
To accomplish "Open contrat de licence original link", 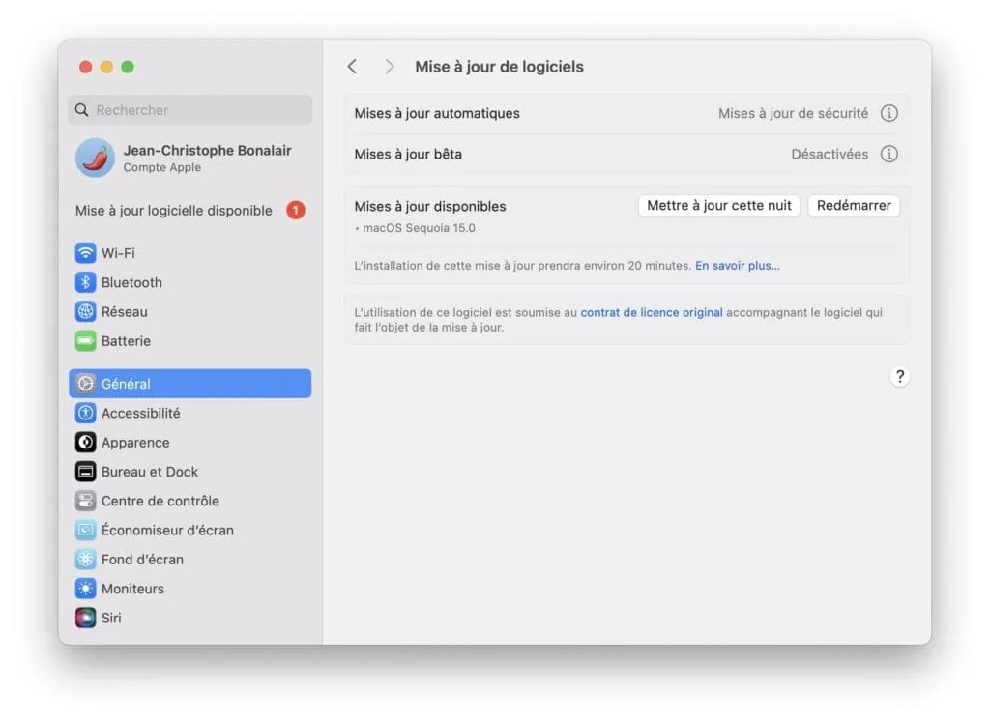I will (x=652, y=312).
